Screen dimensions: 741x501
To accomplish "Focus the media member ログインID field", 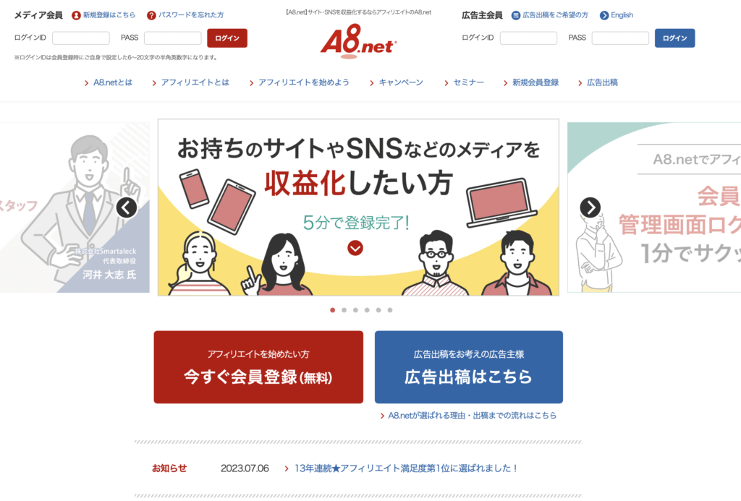I will coord(81,38).
